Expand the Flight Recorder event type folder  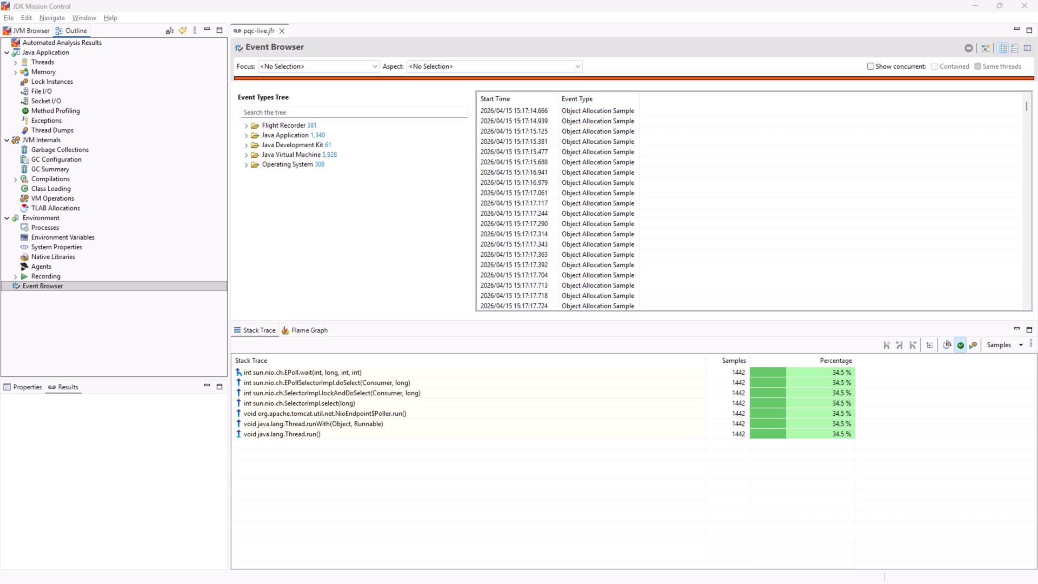click(246, 125)
